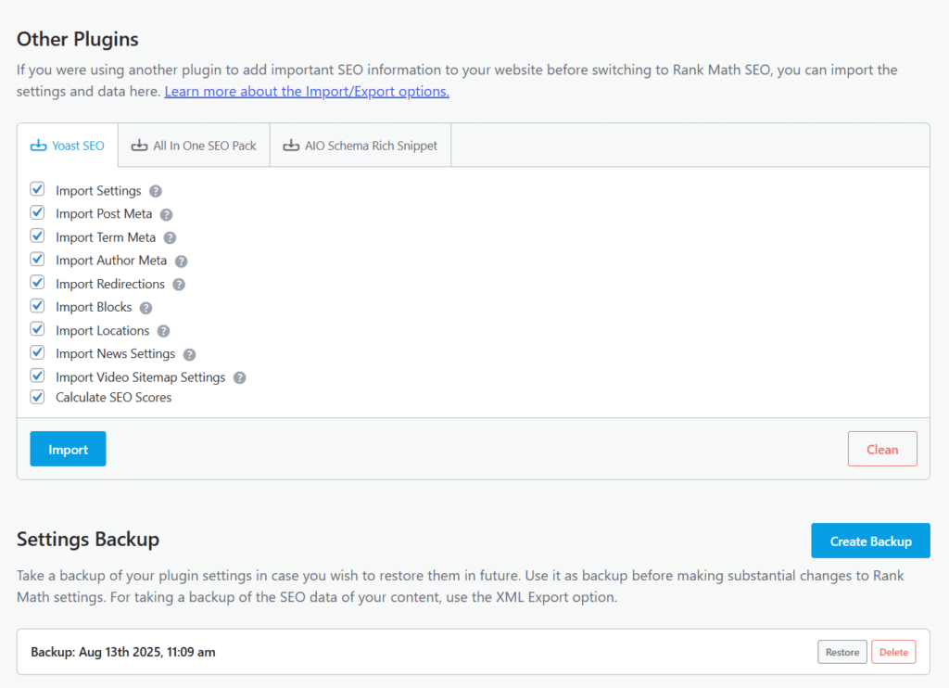Open the Learn more about Import/Export options link

[307, 92]
